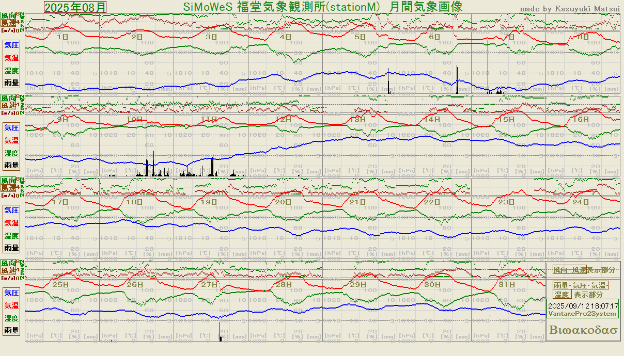The width and height of the screenshot is (624, 356).
Task: Click the 27日 day marker
Action: [x=209, y=285]
